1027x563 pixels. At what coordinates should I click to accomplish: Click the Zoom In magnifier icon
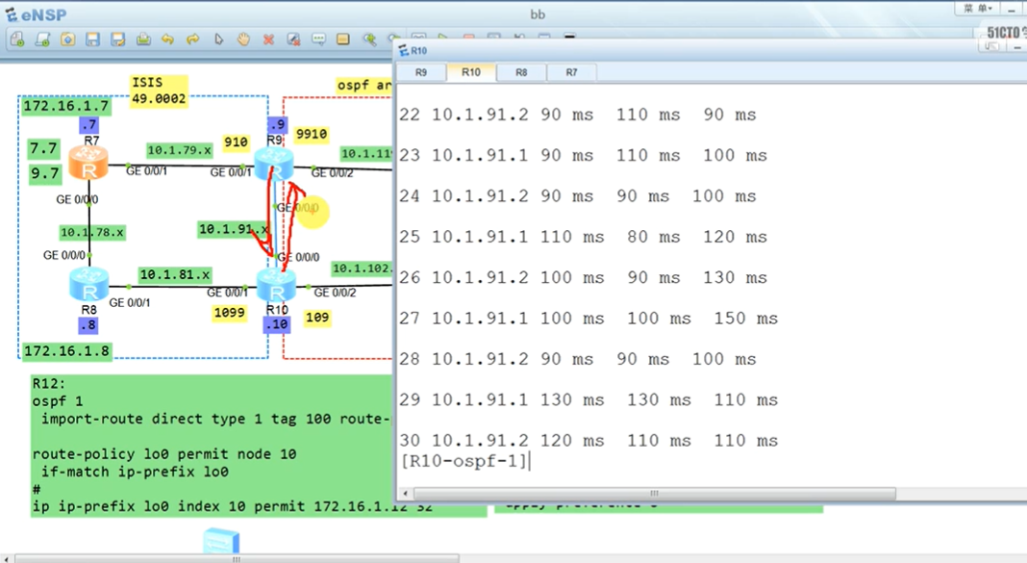370,39
